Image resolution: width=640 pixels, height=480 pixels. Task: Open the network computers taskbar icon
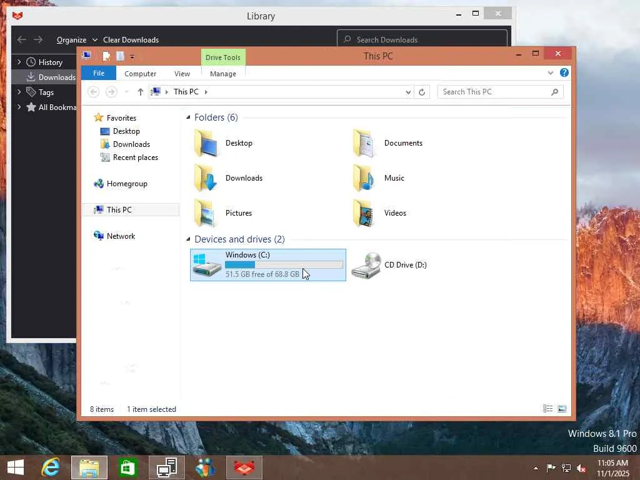coord(166,467)
